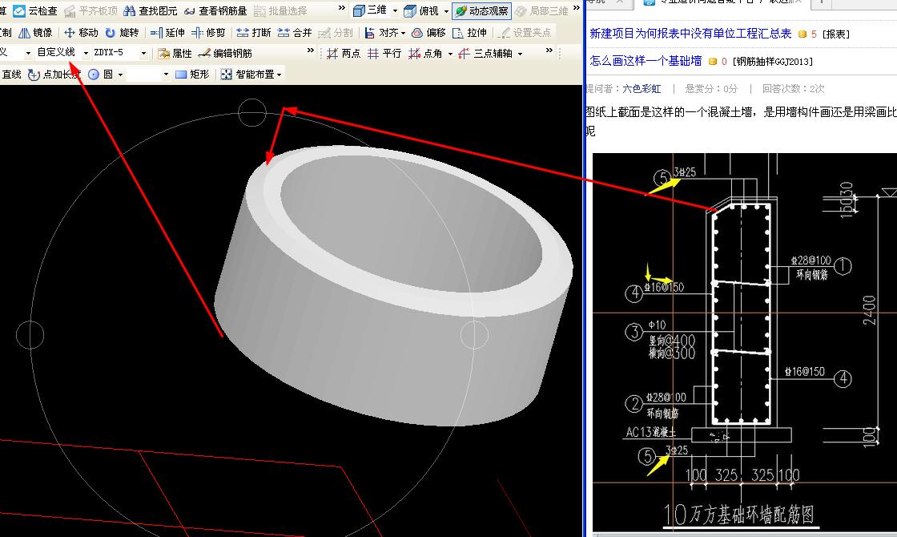Toggle 动态观察 dynamic orbit mode
The height and width of the screenshot is (537, 897).
pos(481,10)
